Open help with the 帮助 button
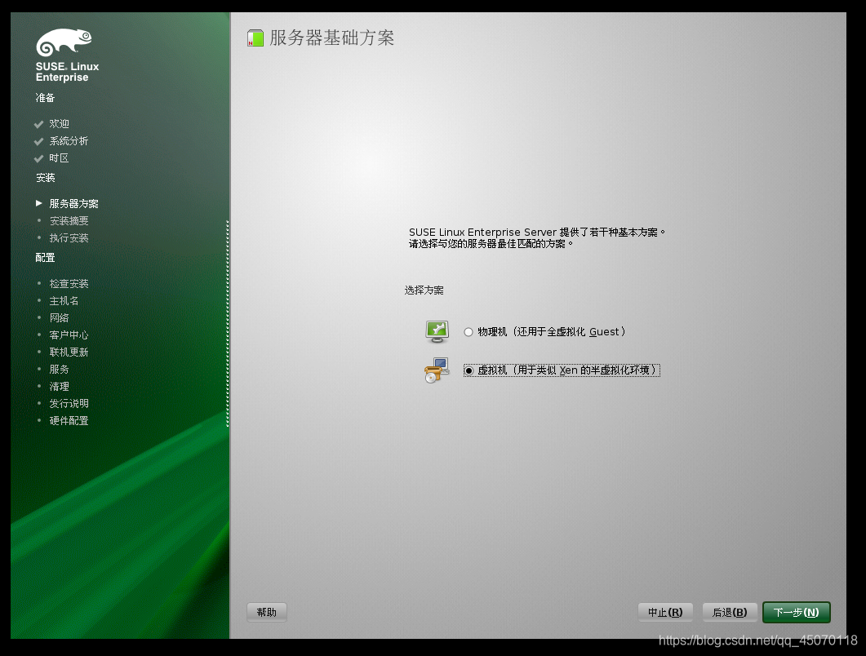 click(267, 612)
